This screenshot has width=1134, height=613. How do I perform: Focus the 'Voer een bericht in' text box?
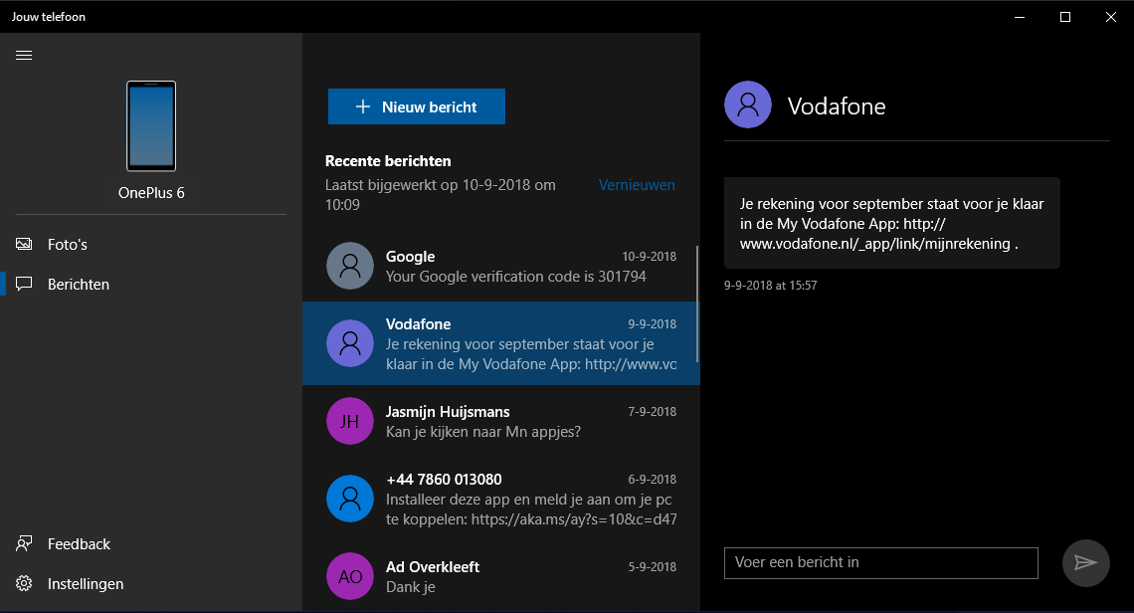coord(881,563)
